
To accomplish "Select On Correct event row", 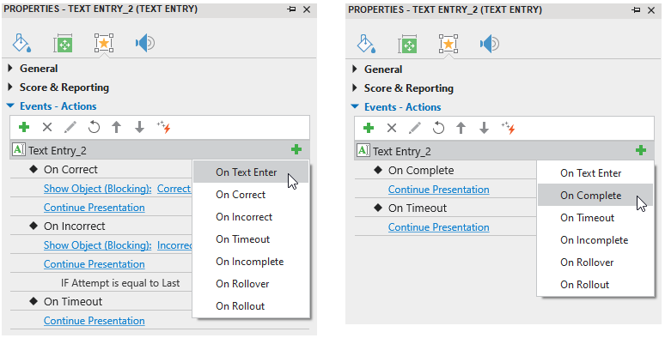I will (101, 169).
